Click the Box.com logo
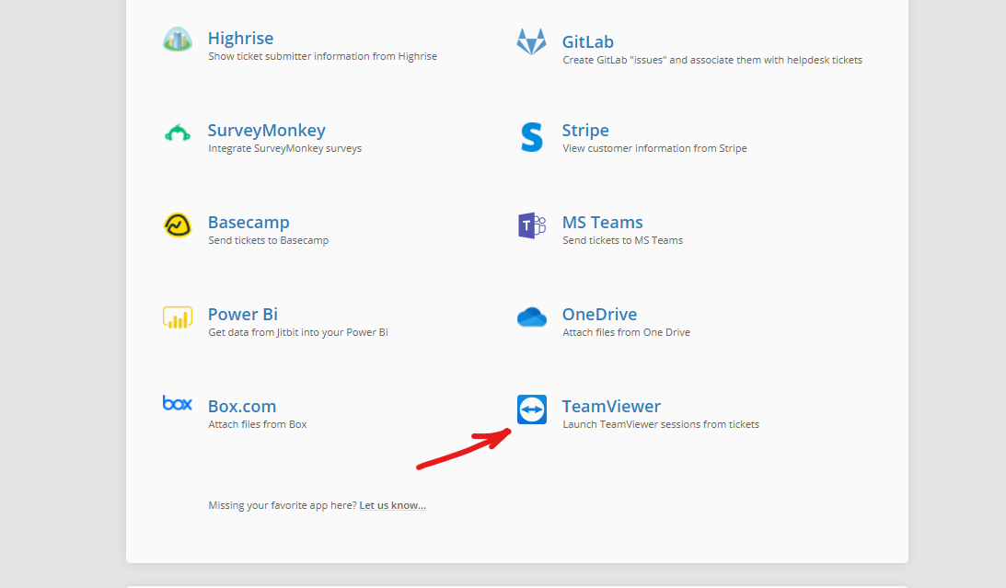This screenshot has height=588, width=1006. click(177, 403)
